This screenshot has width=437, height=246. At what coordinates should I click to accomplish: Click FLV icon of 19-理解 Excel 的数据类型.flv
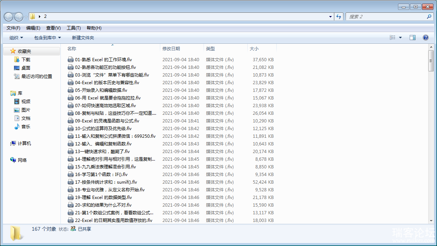[71, 198]
